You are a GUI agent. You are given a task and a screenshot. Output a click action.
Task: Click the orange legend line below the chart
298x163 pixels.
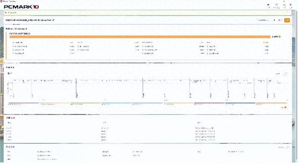tap(272, 103)
